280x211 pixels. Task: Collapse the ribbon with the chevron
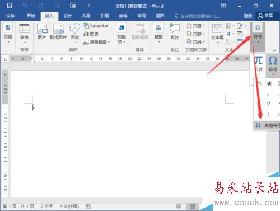point(274,51)
